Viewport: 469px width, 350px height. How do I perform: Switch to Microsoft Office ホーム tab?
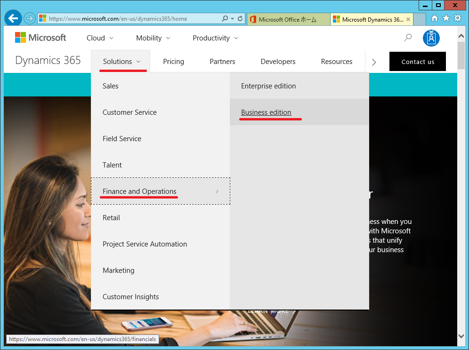[x=289, y=19]
